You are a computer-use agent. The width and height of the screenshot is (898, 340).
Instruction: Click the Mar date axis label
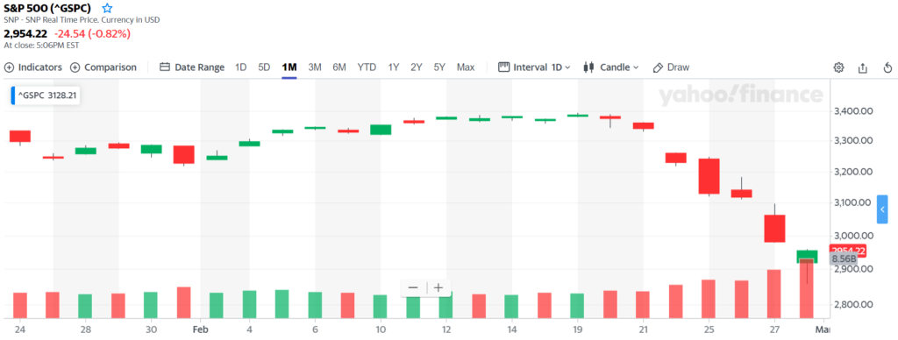[x=822, y=329]
